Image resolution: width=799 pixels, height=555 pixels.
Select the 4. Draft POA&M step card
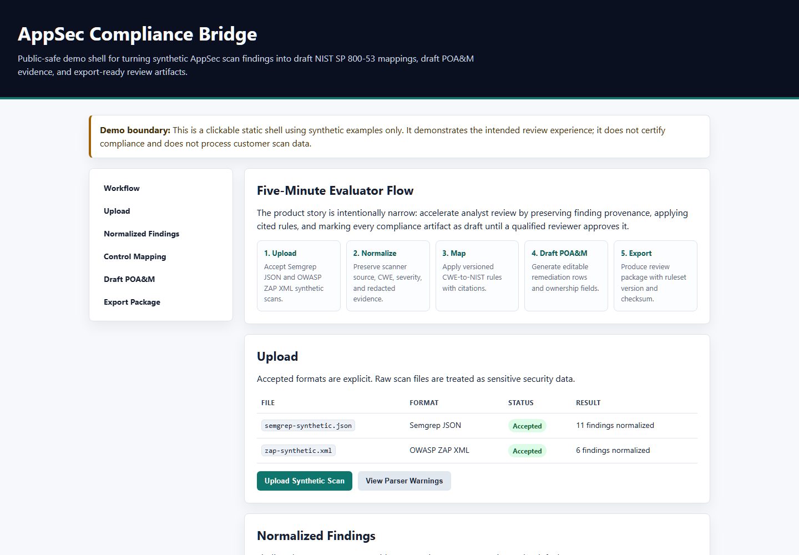coord(566,276)
